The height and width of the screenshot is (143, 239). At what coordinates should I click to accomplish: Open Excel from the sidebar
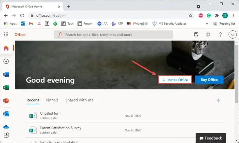[6, 87]
